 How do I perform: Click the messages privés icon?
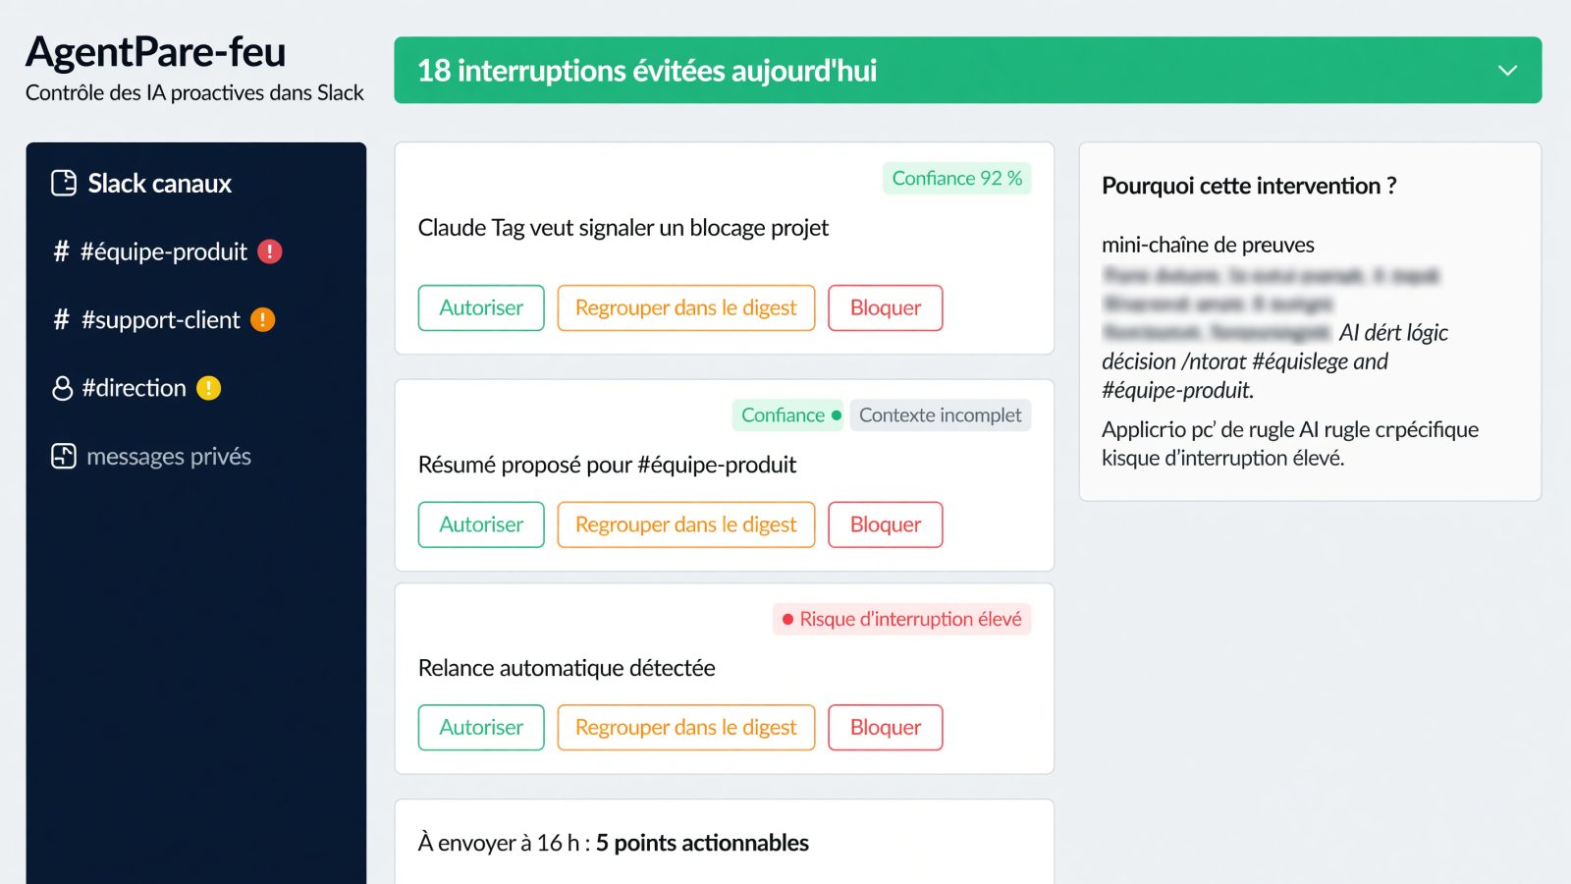pos(64,457)
